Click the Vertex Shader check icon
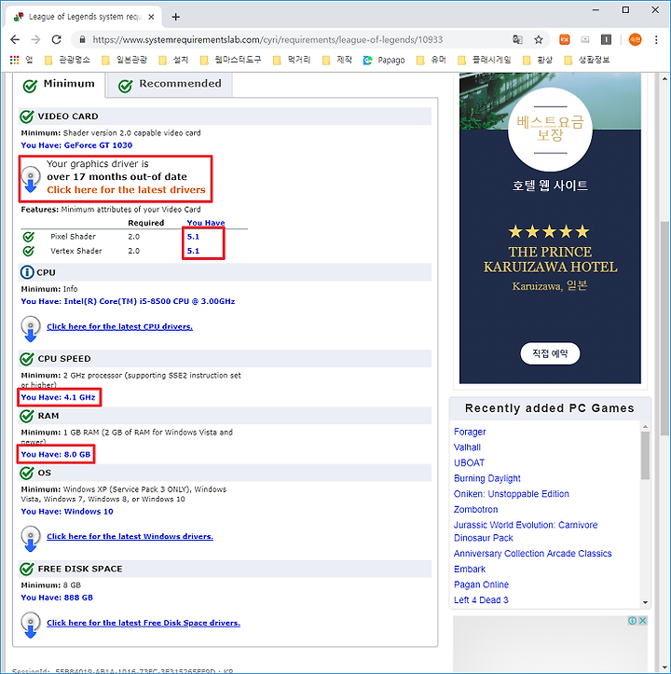671x674 pixels. tap(28, 251)
